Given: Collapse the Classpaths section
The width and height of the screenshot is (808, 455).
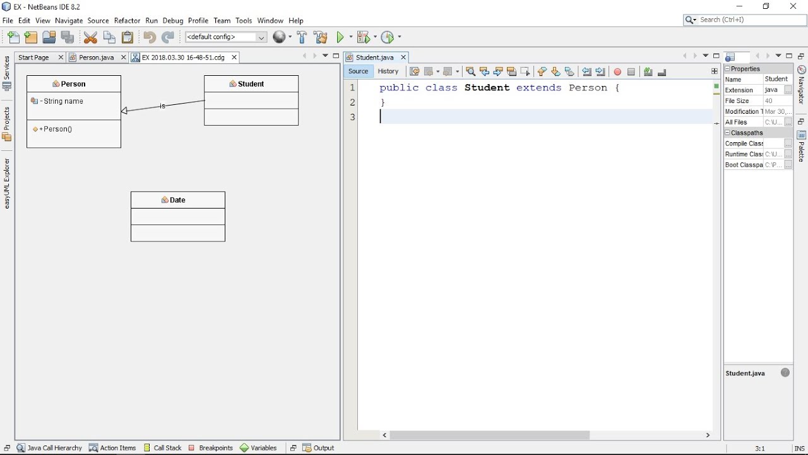Looking at the screenshot, I should [727, 133].
